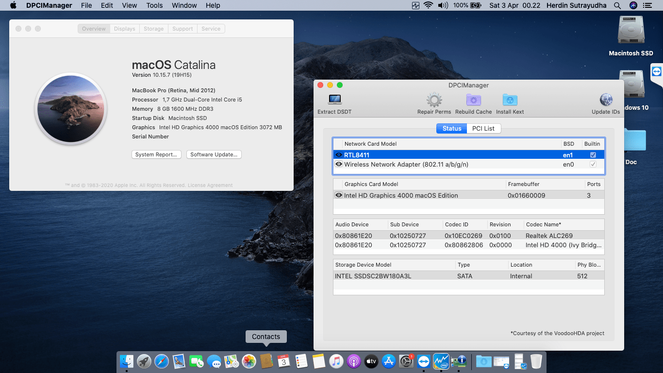Click the System Report... button
The image size is (663, 373).
[x=156, y=154]
